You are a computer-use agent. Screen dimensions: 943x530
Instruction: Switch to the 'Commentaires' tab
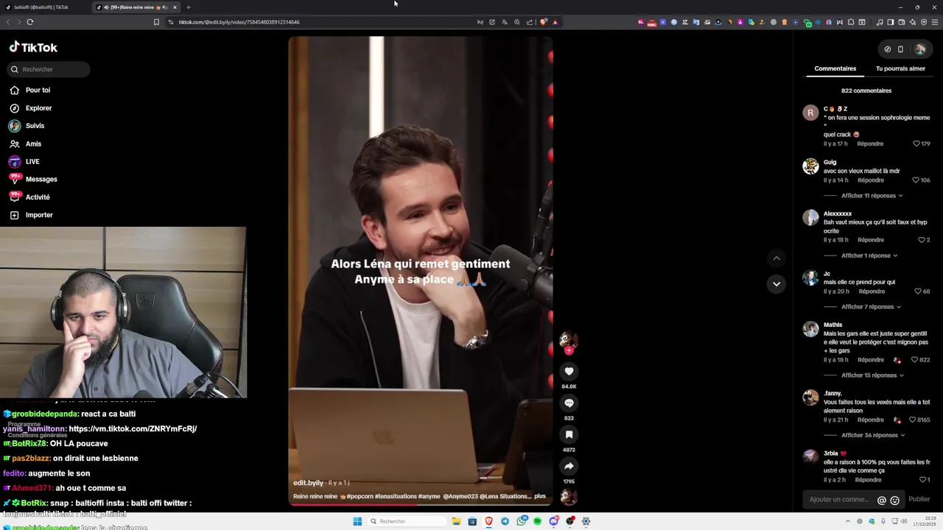[x=835, y=68]
